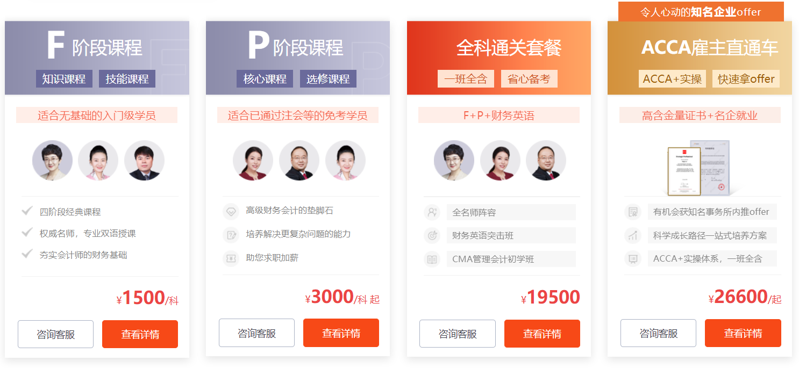Click the certificate icon beside 有机会获知名事务所内推offer
Viewport: 799px width, 368px height.
633,212
